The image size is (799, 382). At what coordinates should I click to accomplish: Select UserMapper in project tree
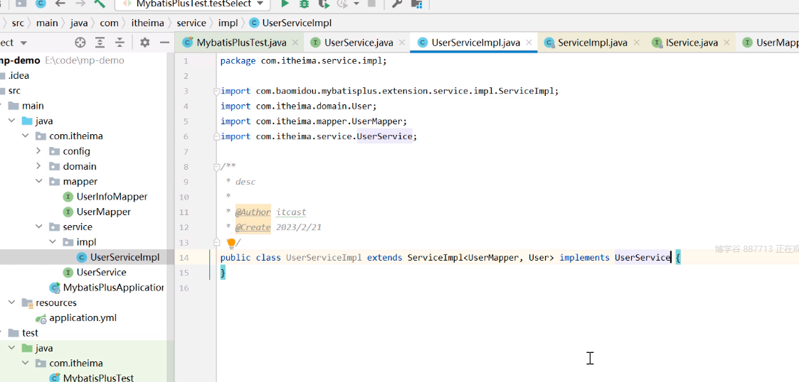pos(97,212)
